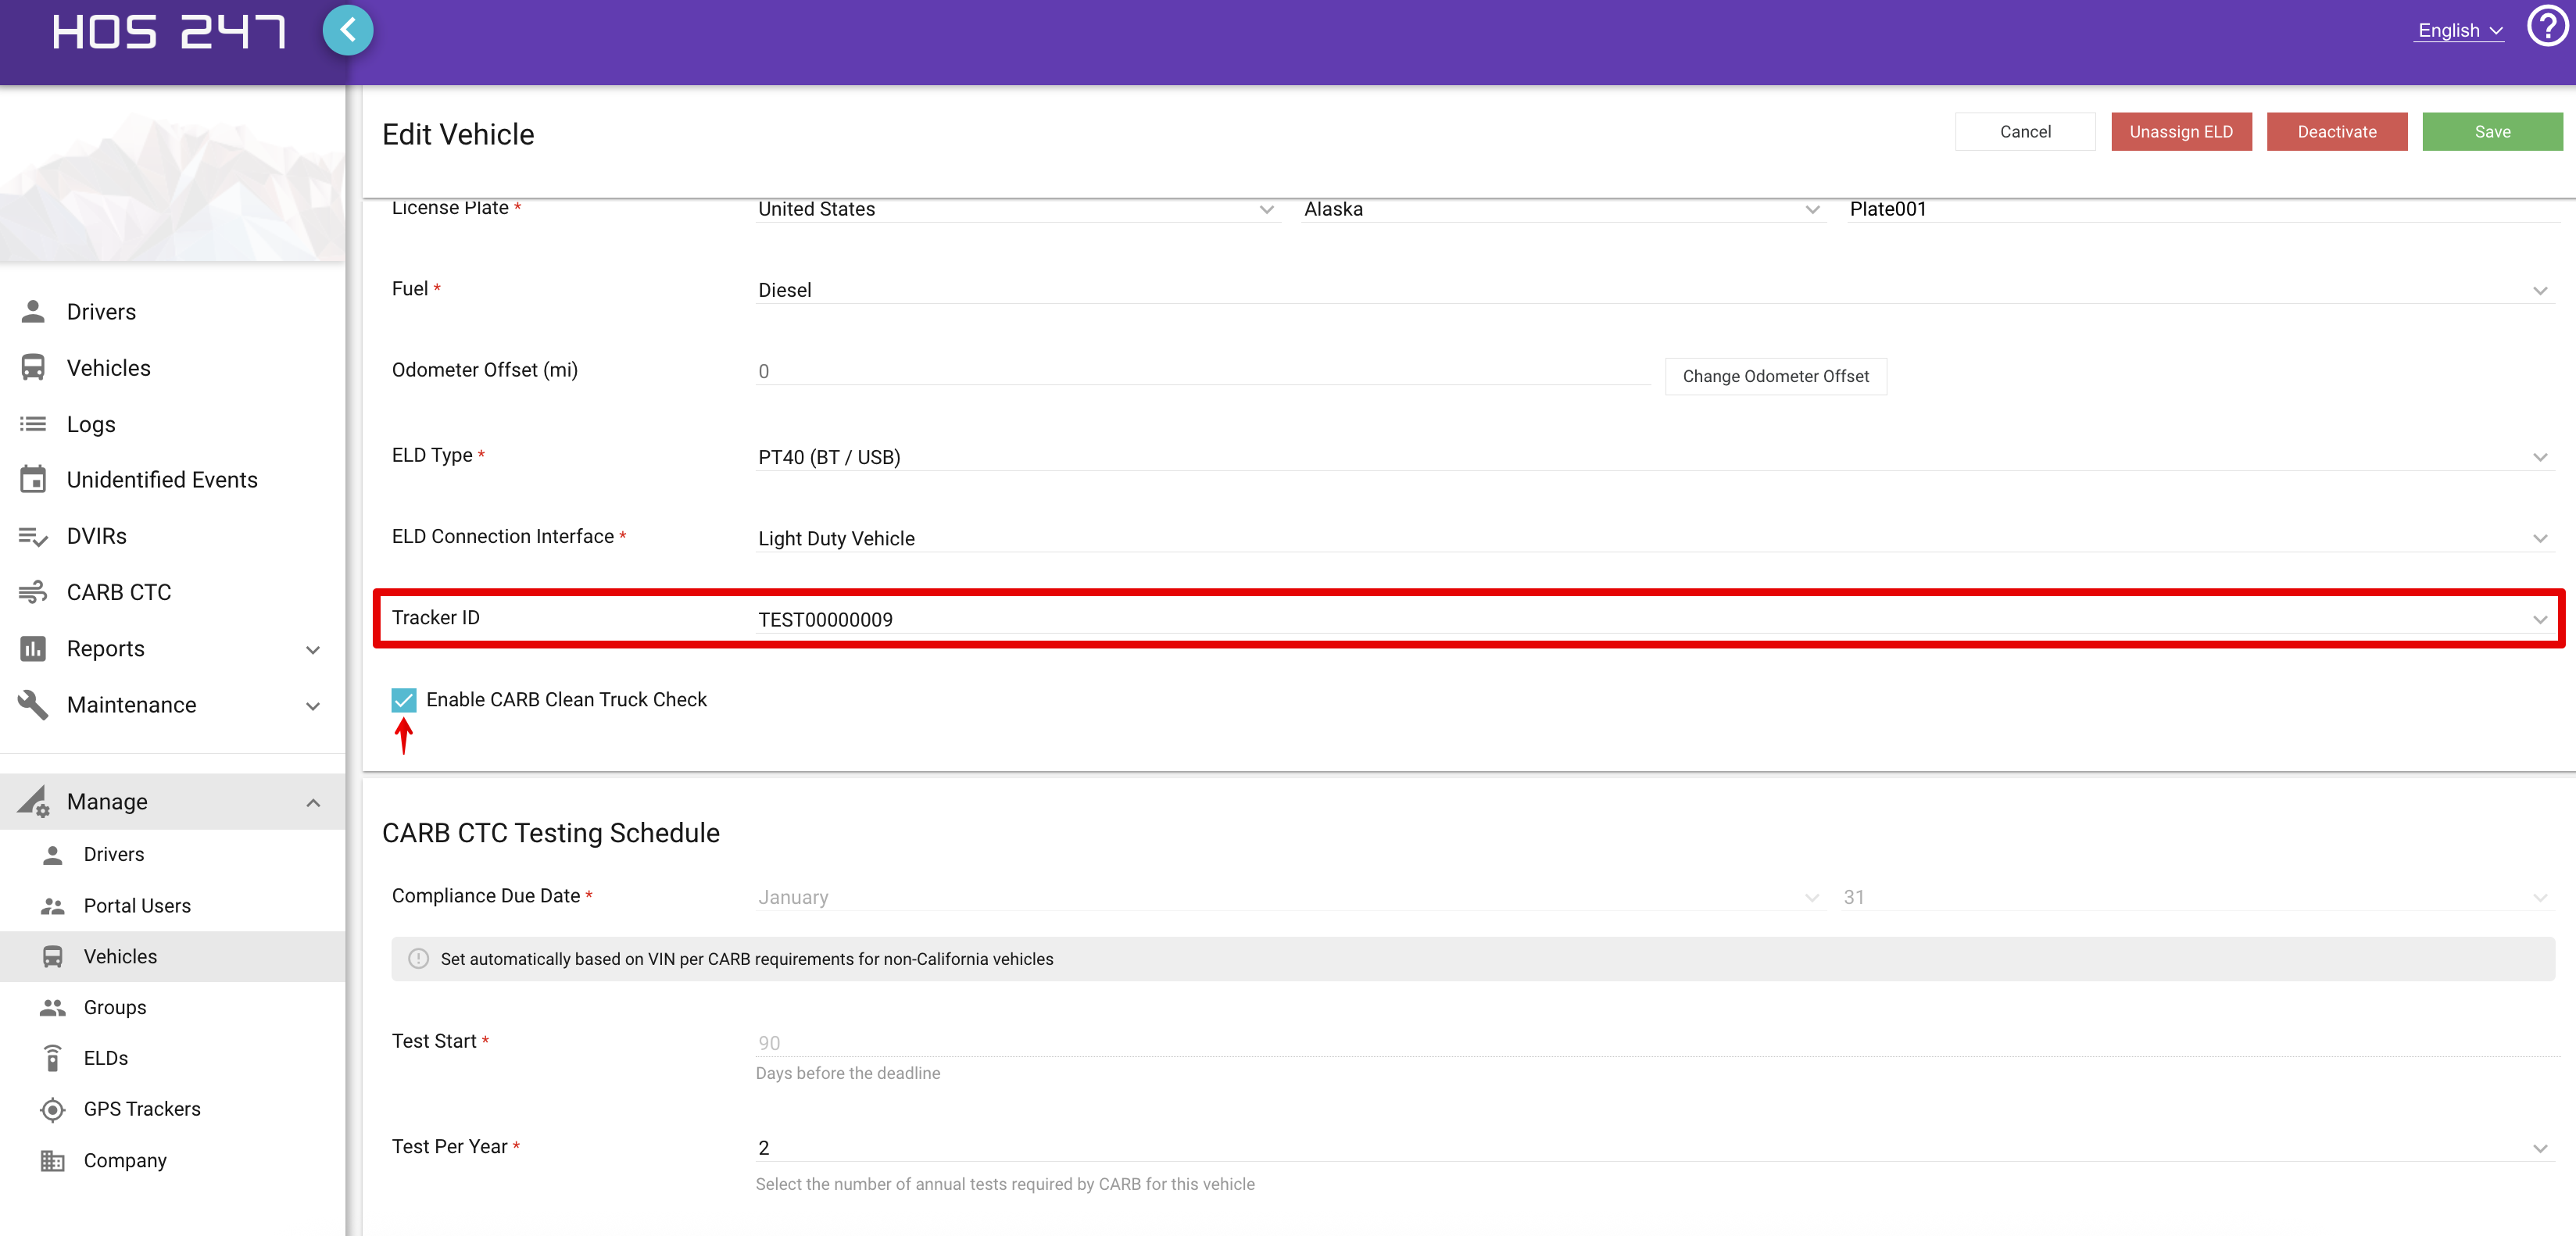Click the Odometer Offset value field
Image resolution: width=2576 pixels, height=1236 pixels.
(x=1203, y=371)
